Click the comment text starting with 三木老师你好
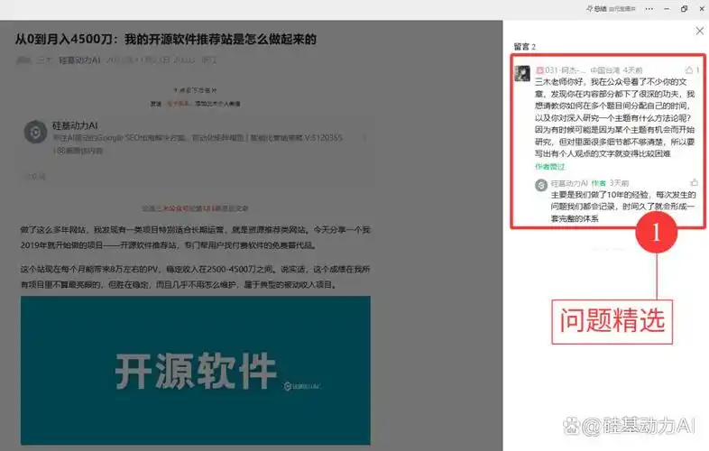The width and height of the screenshot is (709, 451). (x=614, y=117)
